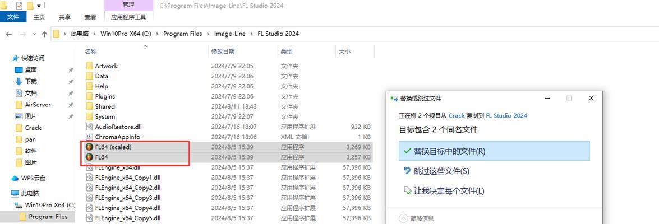Click 此电脑 in the address bar

tap(80, 34)
